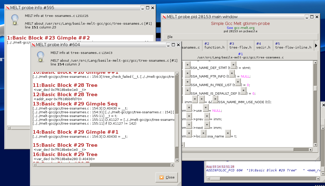Click X logo icon in probe info #604 title

pyautogui.click(x=33, y=45)
